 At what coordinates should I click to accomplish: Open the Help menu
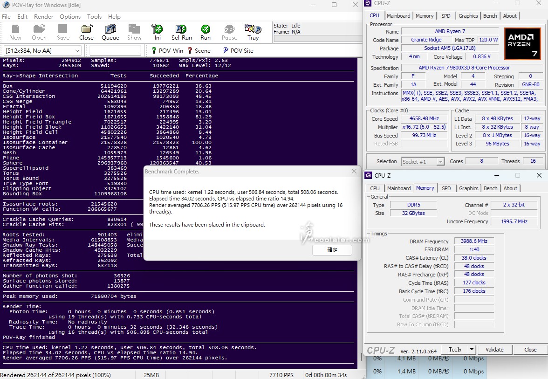(x=114, y=16)
